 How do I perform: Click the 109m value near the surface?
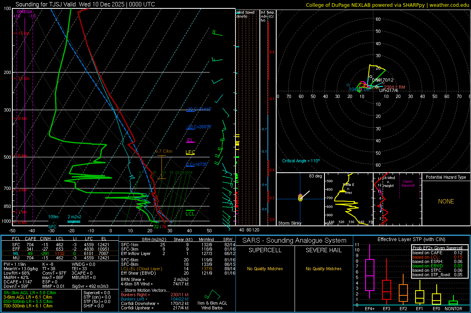pos(53,217)
